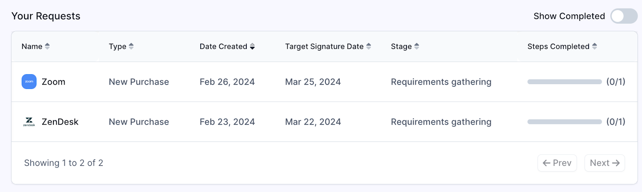Viewport: 642px width, 192px height.
Task: Open the Zoom request row name
Action: 53,82
